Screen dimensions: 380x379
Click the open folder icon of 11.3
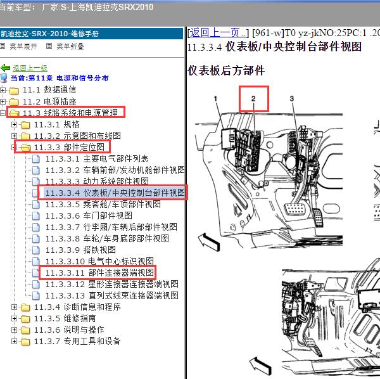pyautogui.click(x=14, y=113)
